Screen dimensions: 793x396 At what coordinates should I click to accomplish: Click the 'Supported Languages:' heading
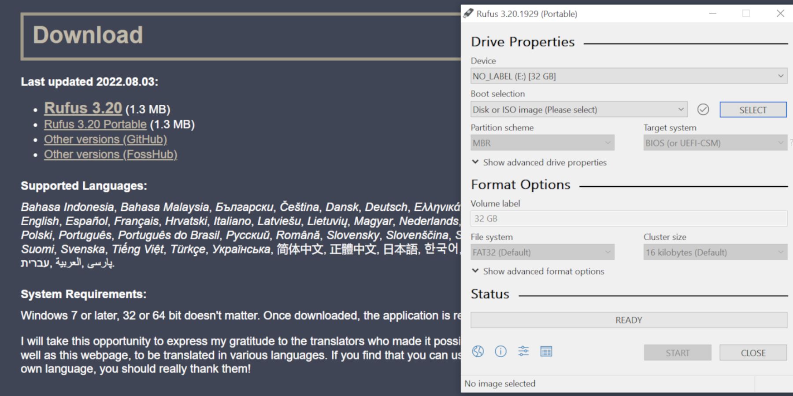(x=84, y=186)
